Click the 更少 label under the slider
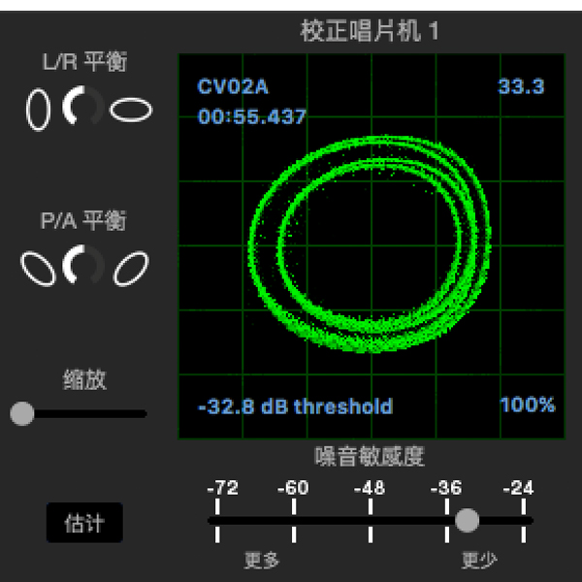 [478, 561]
